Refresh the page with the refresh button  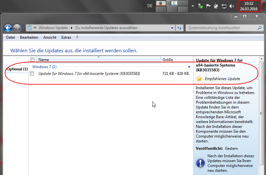tap(179, 28)
